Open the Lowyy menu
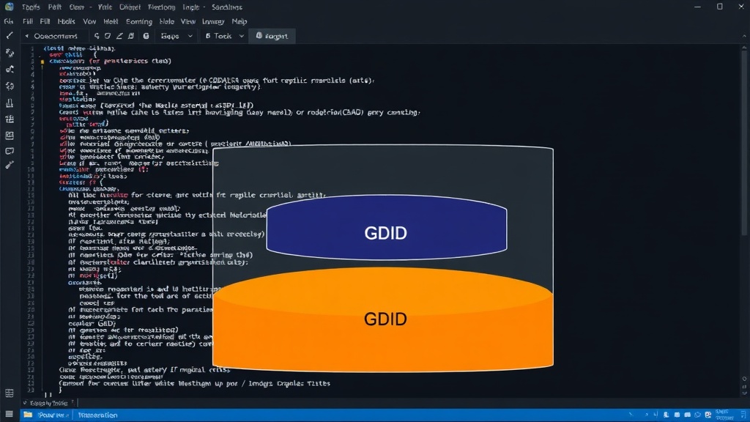750x422 pixels. click(213, 21)
